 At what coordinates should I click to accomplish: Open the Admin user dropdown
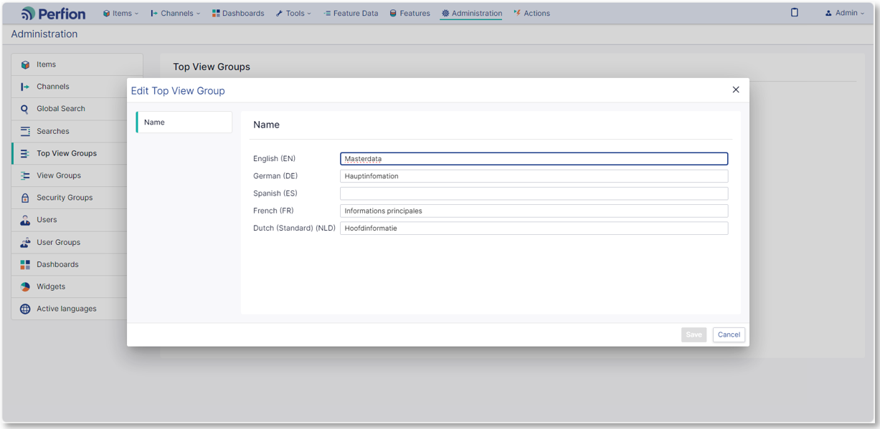[845, 13]
